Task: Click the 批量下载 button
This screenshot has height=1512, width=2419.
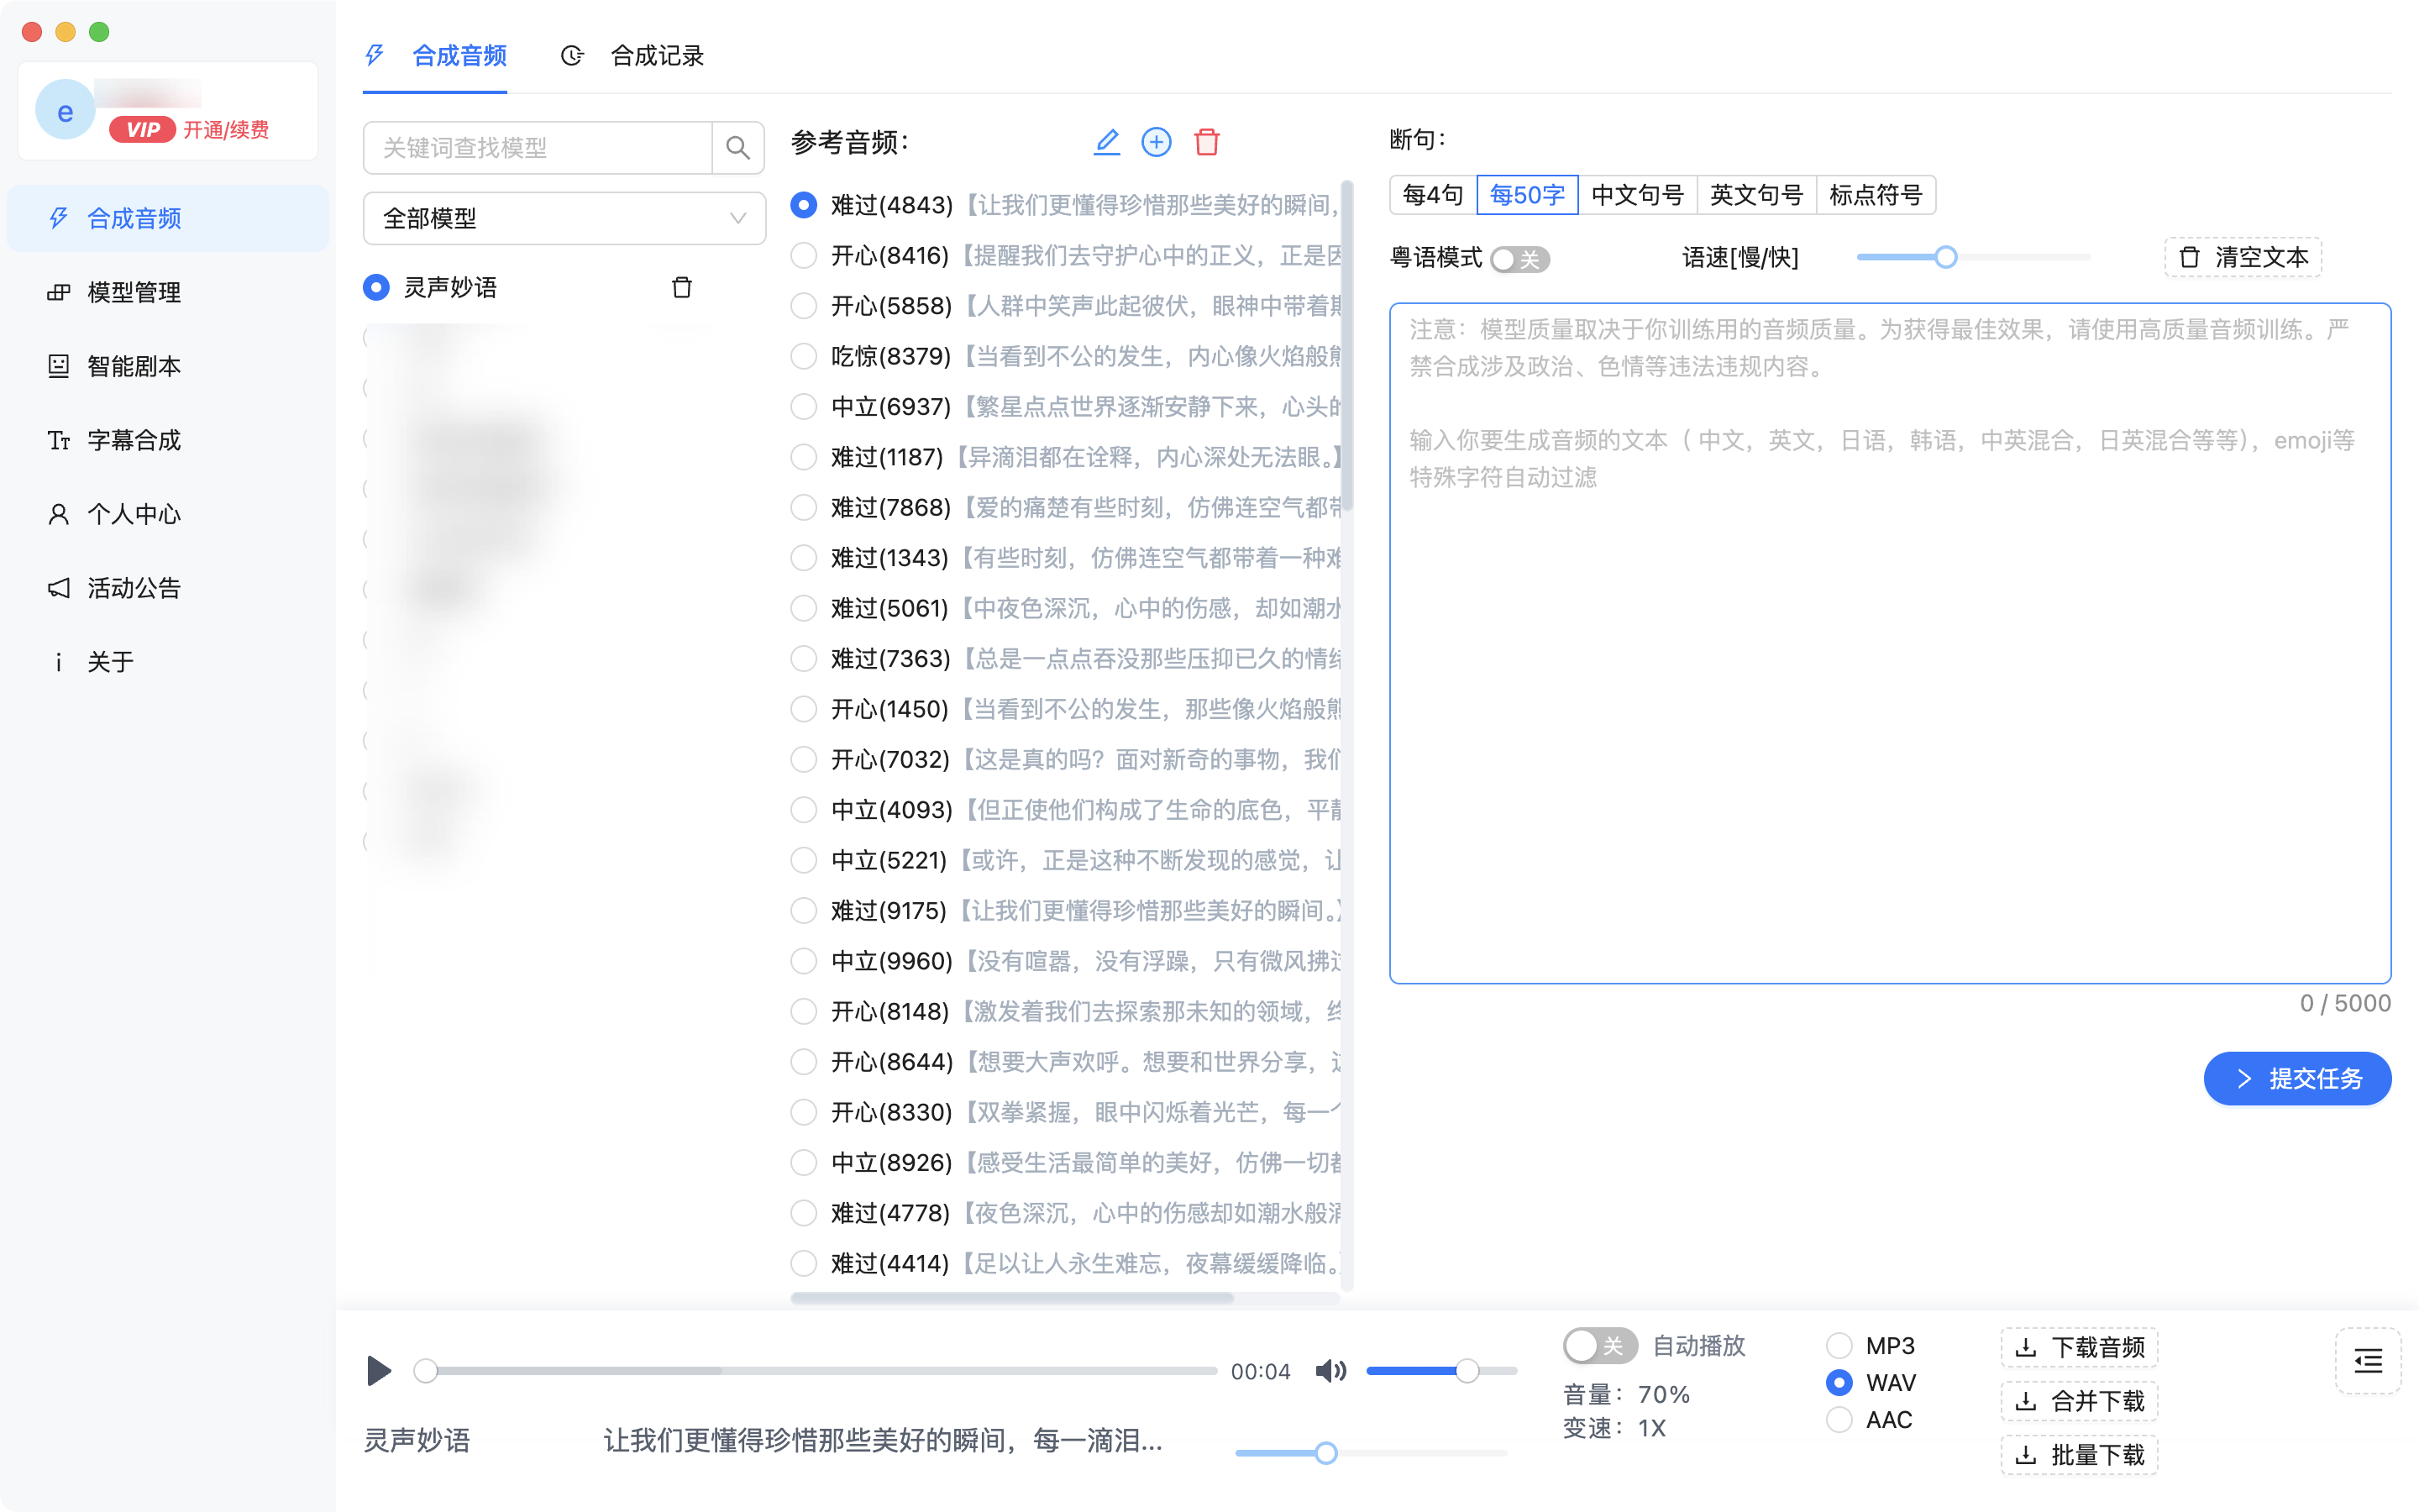Action: click(x=2079, y=1455)
